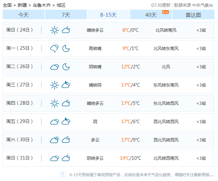Click the 雨转晴 weather description
Image resolution: width=218 pixels, height=181 pixels.
coord(95,48)
